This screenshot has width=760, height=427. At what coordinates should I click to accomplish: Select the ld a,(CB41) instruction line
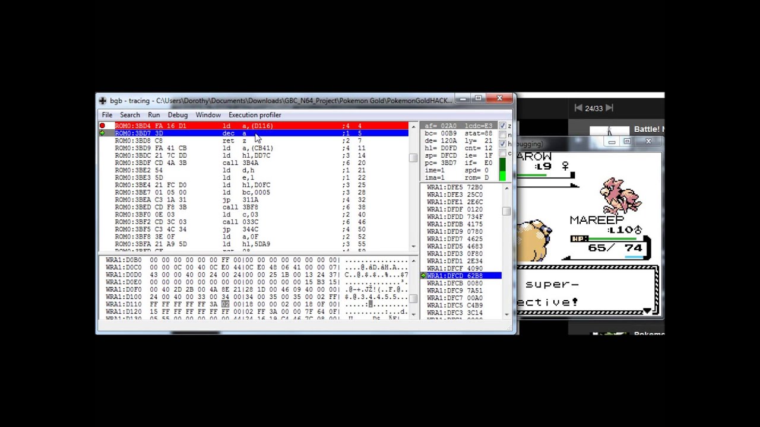261,148
